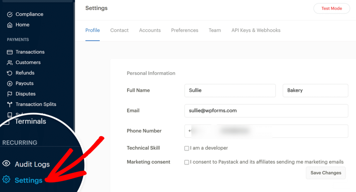
Task: Open the Refunds page
Action: [25, 73]
